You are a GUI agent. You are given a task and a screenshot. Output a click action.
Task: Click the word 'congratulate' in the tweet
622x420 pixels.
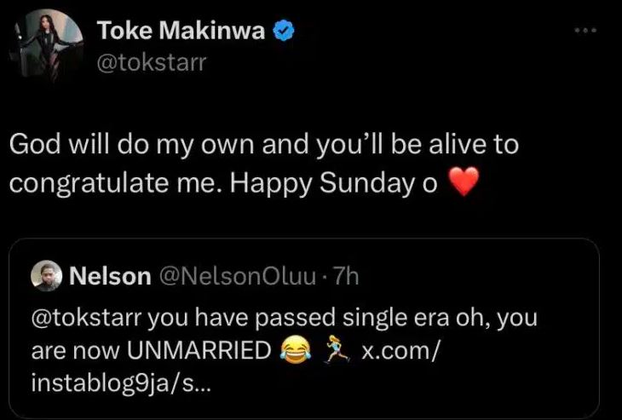(77, 182)
